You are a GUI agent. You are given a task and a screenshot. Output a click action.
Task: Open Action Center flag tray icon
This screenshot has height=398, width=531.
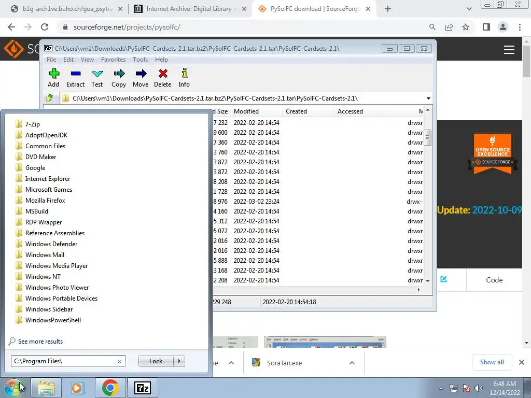(466, 388)
